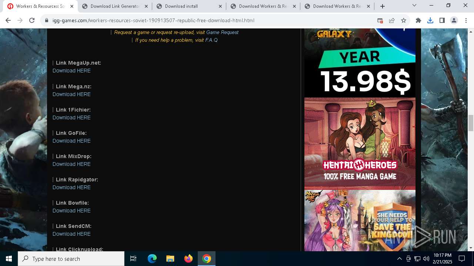Select the Workers & Resources active tab
Viewport: 474px width, 266px height.
click(40, 6)
